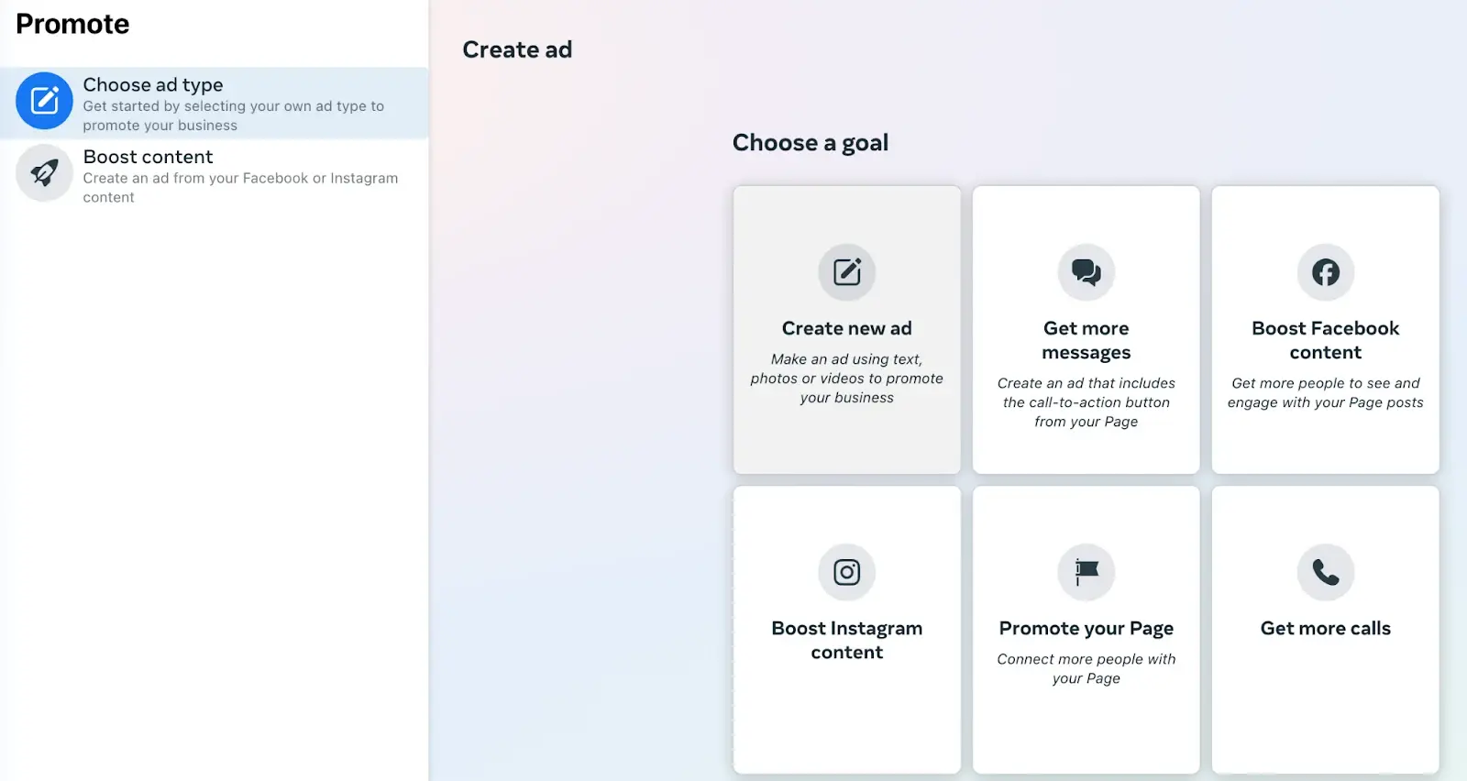Choose the 'Promote your Page' heading
Screen dimensions: 1467x781
(x=1086, y=628)
